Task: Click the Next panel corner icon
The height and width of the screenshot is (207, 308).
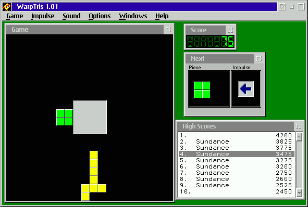Action: tap(259, 59)
